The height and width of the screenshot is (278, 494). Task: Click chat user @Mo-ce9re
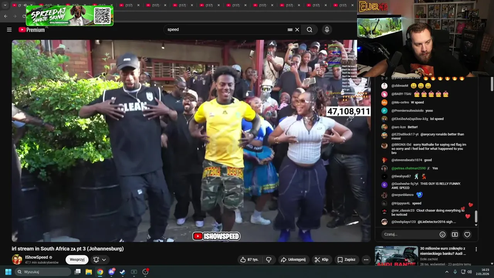point(400,102)
